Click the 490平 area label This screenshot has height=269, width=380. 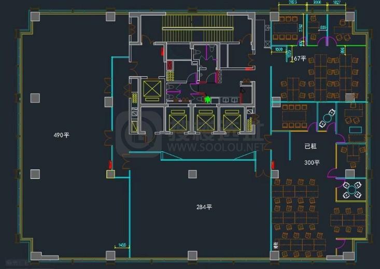coord(61,135)
